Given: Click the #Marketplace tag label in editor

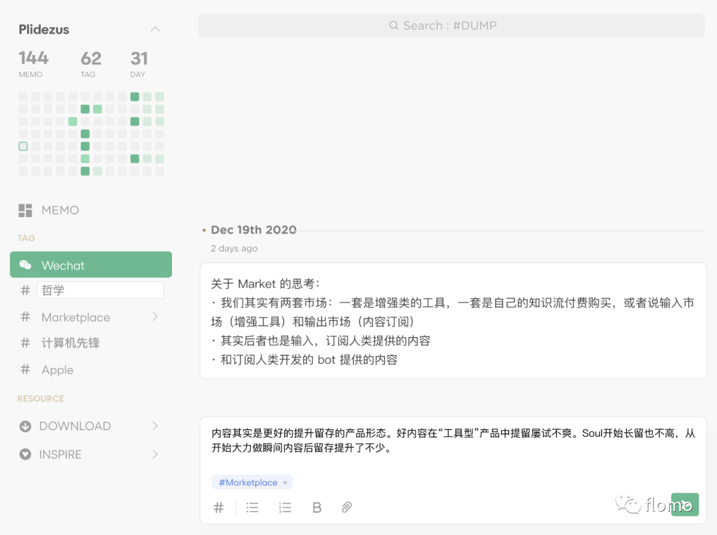Looking at the screenshot, I should point(248,483).
